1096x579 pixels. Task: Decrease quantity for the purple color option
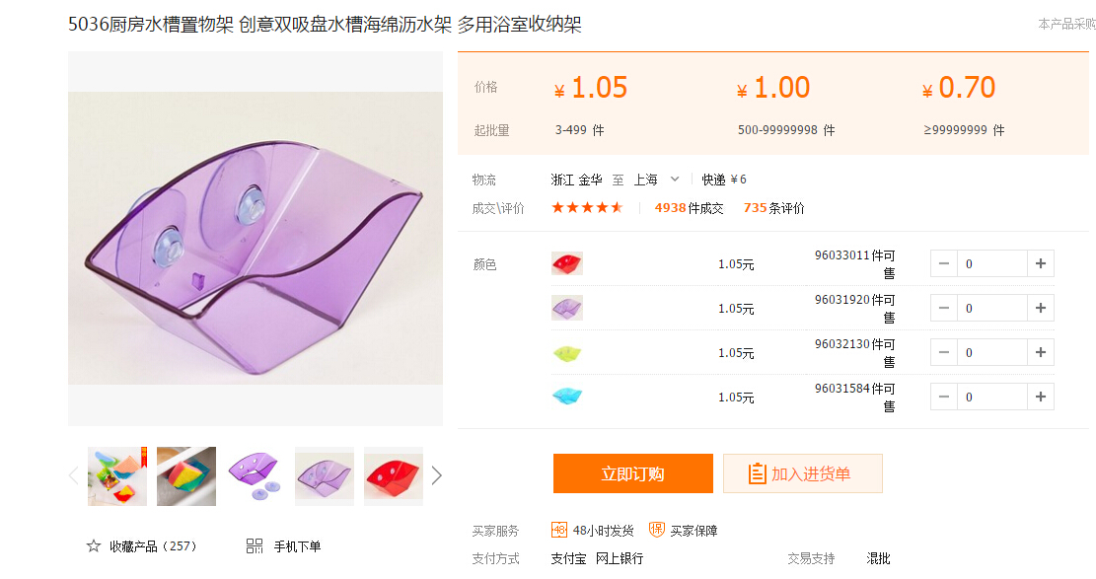pyautogui.click(x=944, y=308)
